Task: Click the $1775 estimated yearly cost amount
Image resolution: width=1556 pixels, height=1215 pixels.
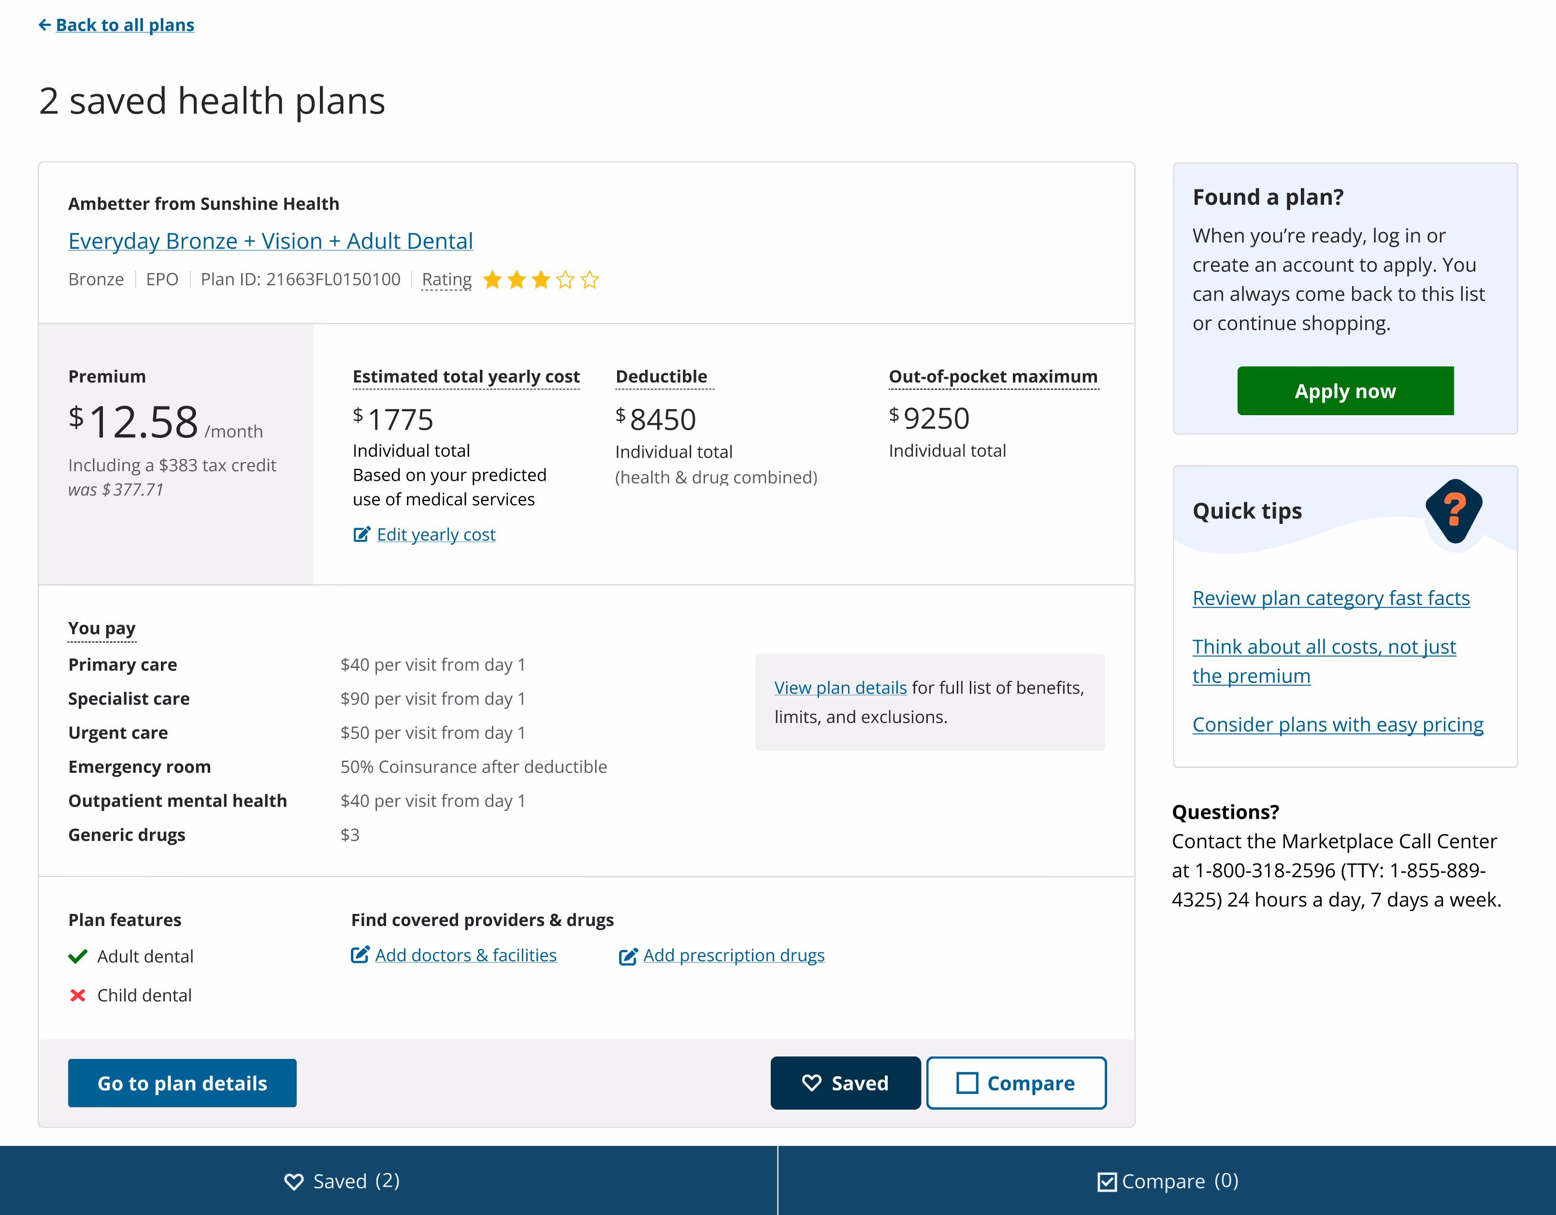Action: coord(393,419)
